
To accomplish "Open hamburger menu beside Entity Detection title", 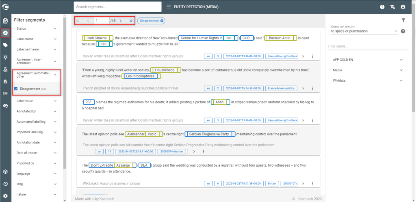I will (x=169, y=7).
